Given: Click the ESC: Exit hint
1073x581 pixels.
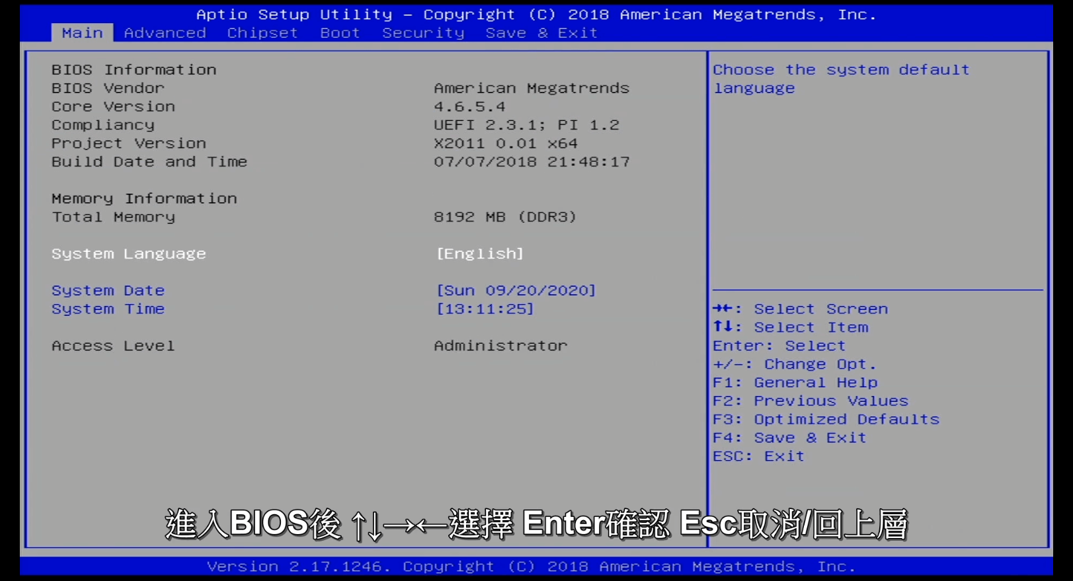Looking at the screenshot, I should [759, 457].
